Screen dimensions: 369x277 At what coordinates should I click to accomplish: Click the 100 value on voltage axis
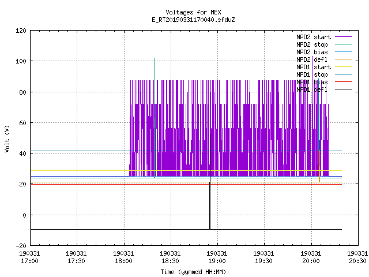[21, 61]
